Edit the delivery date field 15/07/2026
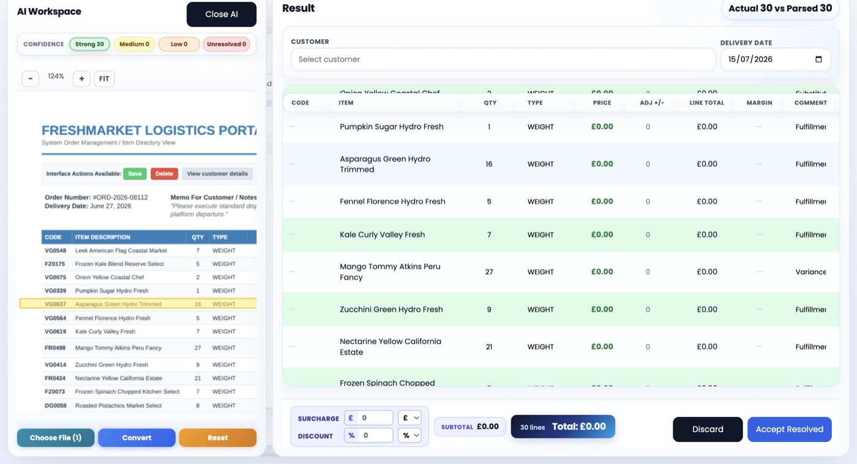857x464 pixels. click(776, 59)
